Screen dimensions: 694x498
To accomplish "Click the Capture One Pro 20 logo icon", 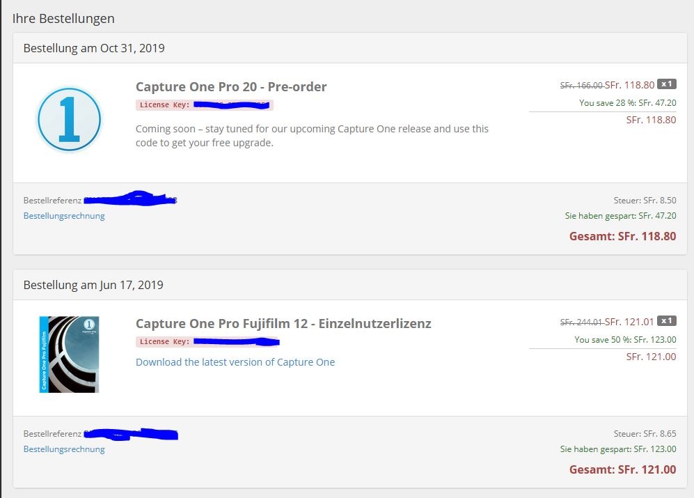I will tap(69, 119).
